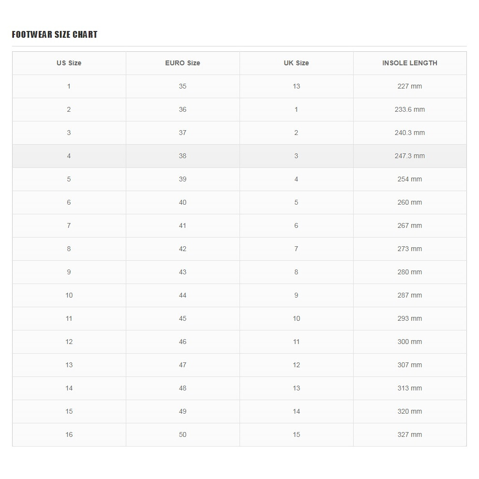Click the EURO size 35 cell
Screen dimensions: 479x479
click(x=183, y=87)
